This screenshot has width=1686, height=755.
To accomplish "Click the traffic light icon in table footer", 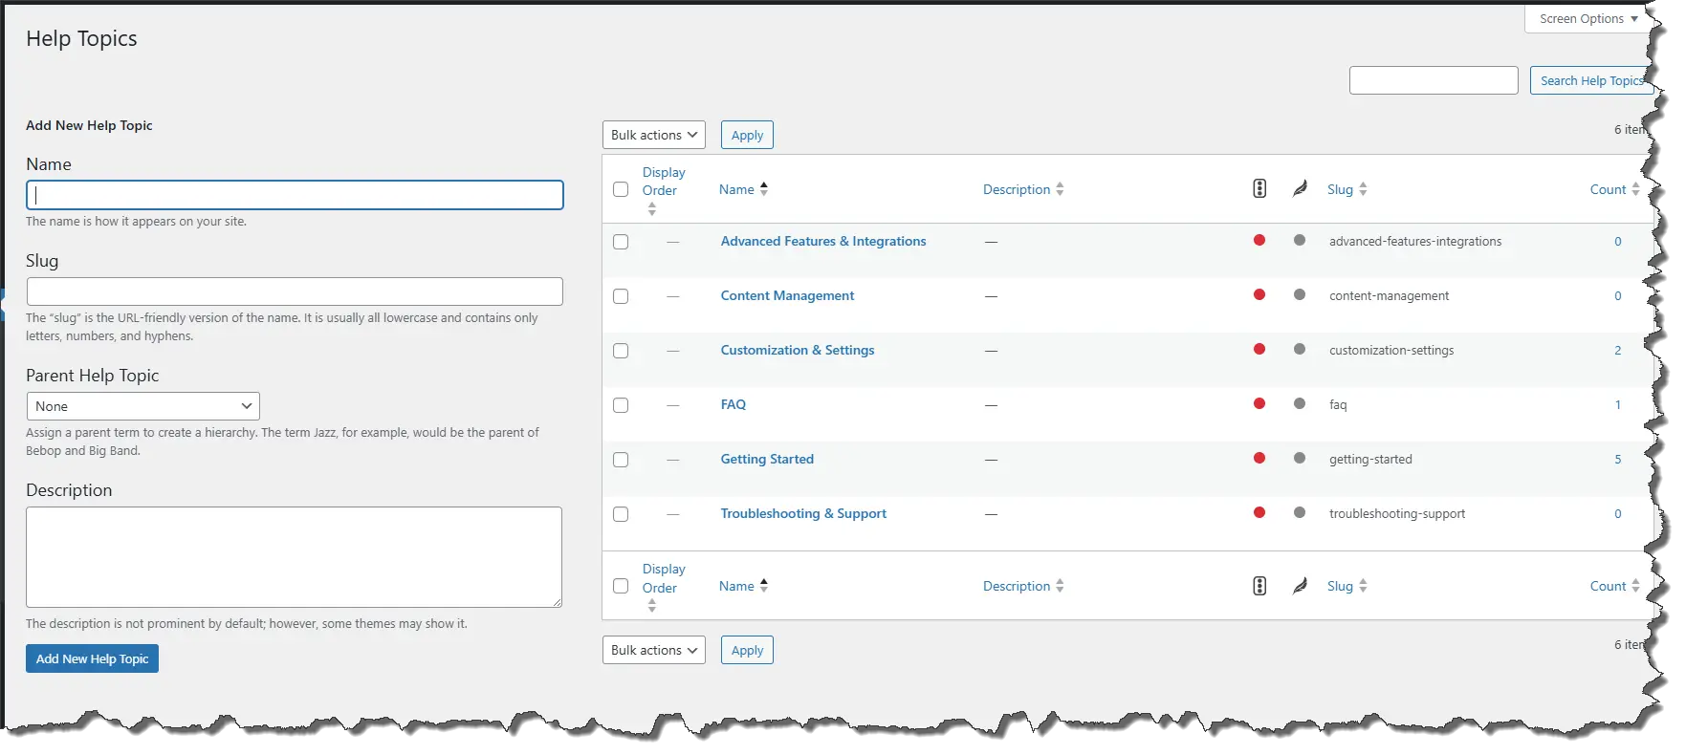I will pos(1259,586).
